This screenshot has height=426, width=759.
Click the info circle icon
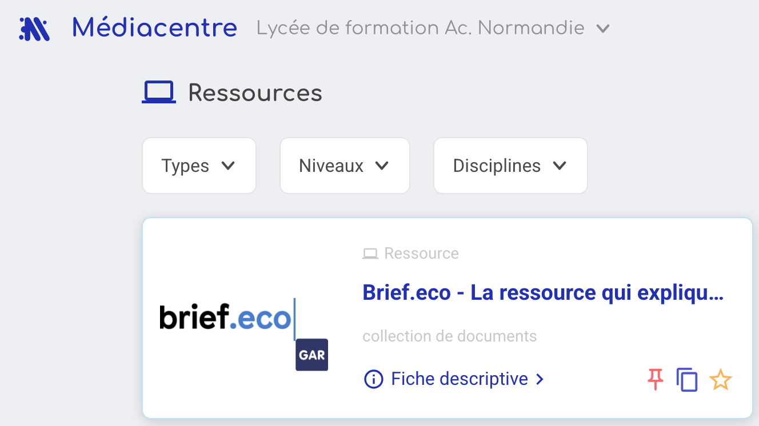point(373,379)
